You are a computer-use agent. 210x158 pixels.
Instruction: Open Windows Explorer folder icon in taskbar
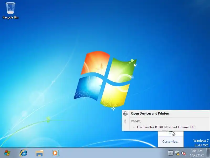tap(39, 153)
